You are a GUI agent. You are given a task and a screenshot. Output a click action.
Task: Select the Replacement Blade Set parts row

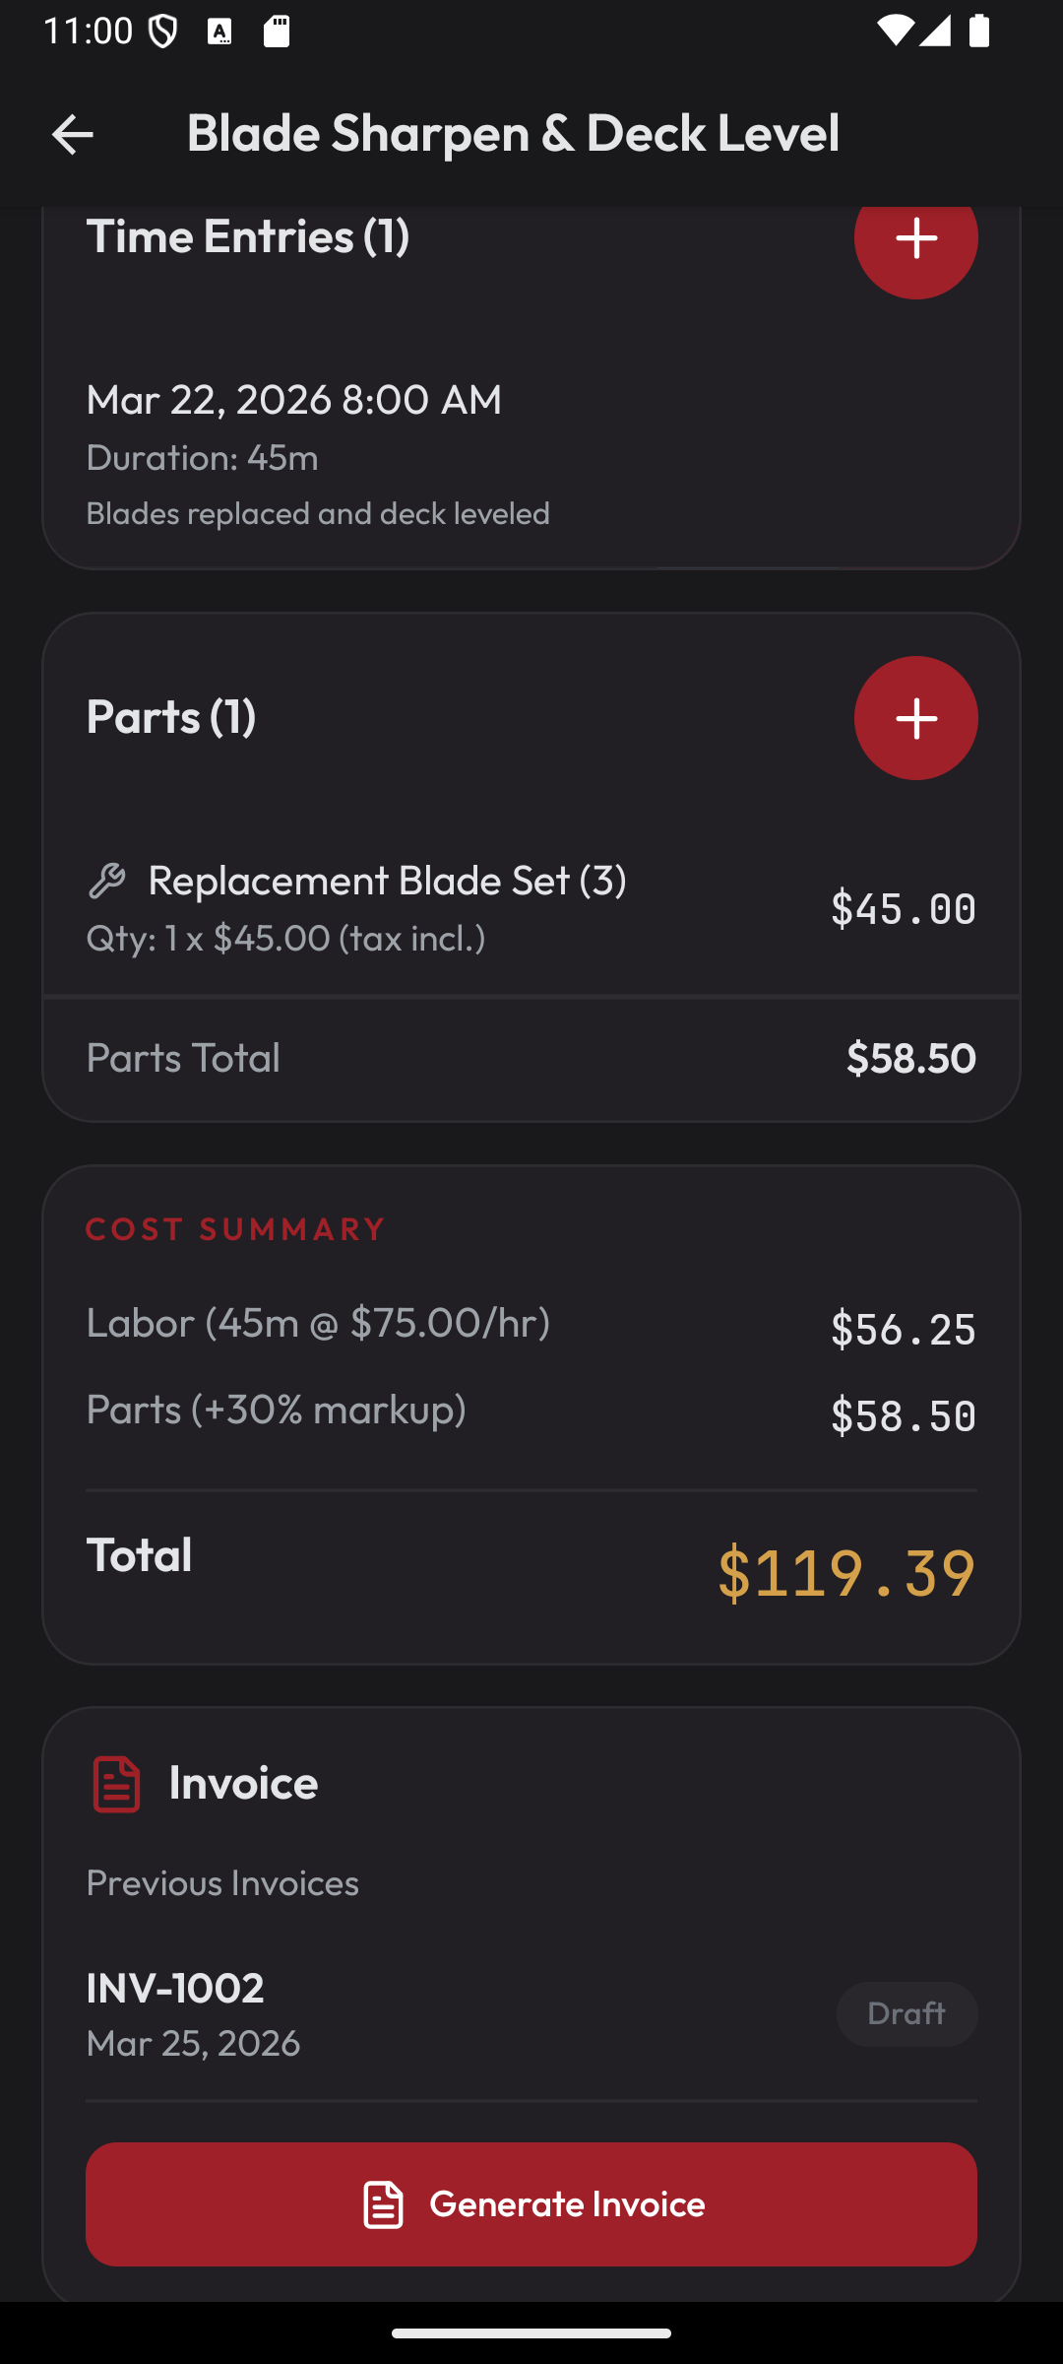click(x=531, y=906)
